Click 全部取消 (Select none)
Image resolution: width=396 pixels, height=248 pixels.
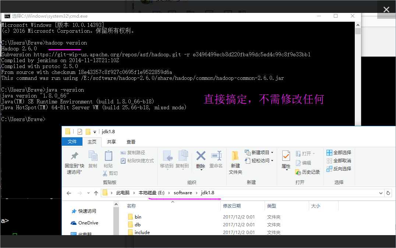(339, 161)
